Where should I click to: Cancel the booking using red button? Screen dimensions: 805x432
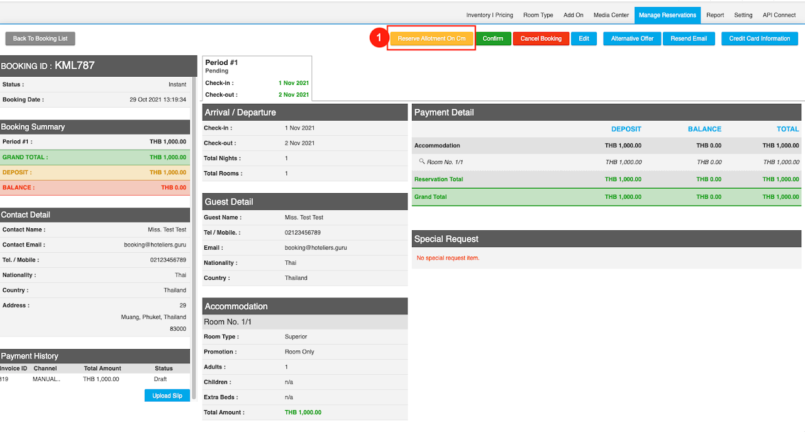pos(541,38)
